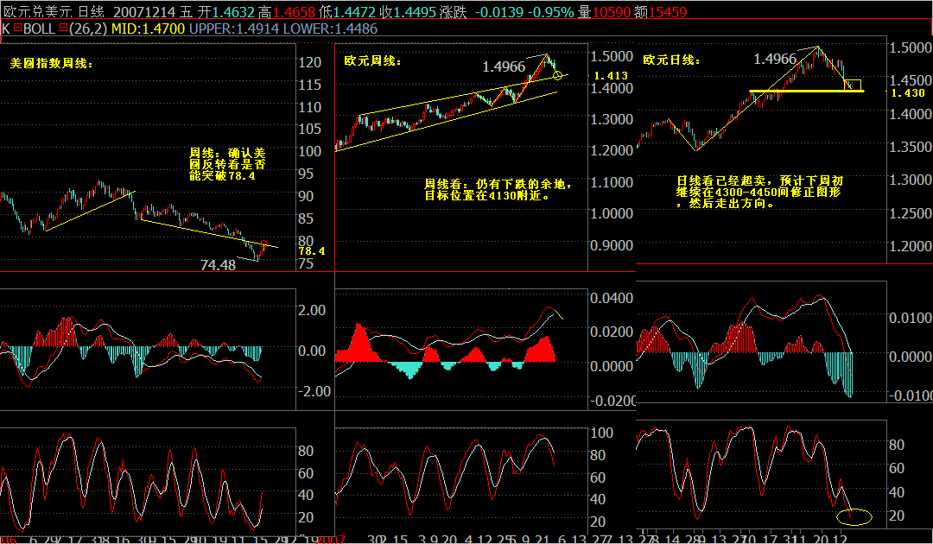The height and width of the screenshot is (544, 933).
Task: Click the yellow 78.4 level label
Action: pos(312,251)
